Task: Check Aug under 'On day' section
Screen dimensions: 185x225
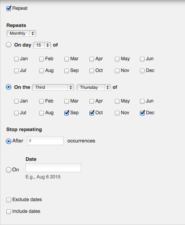Action: click(42, 71)
